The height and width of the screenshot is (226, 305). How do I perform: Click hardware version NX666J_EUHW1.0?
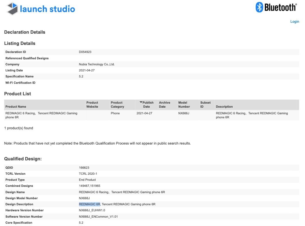[x=92, y=210]
